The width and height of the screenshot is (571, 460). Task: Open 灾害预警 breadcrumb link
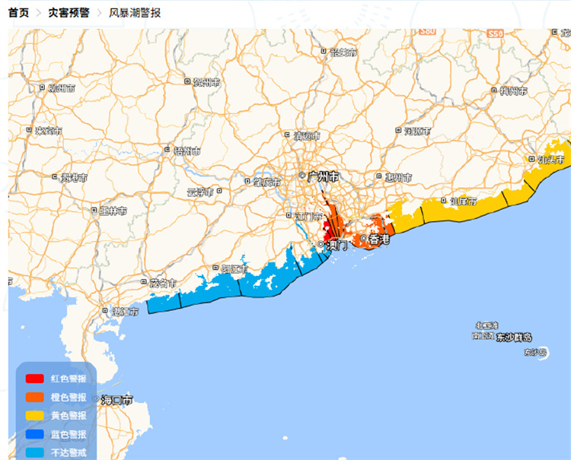tap(69, 13)
